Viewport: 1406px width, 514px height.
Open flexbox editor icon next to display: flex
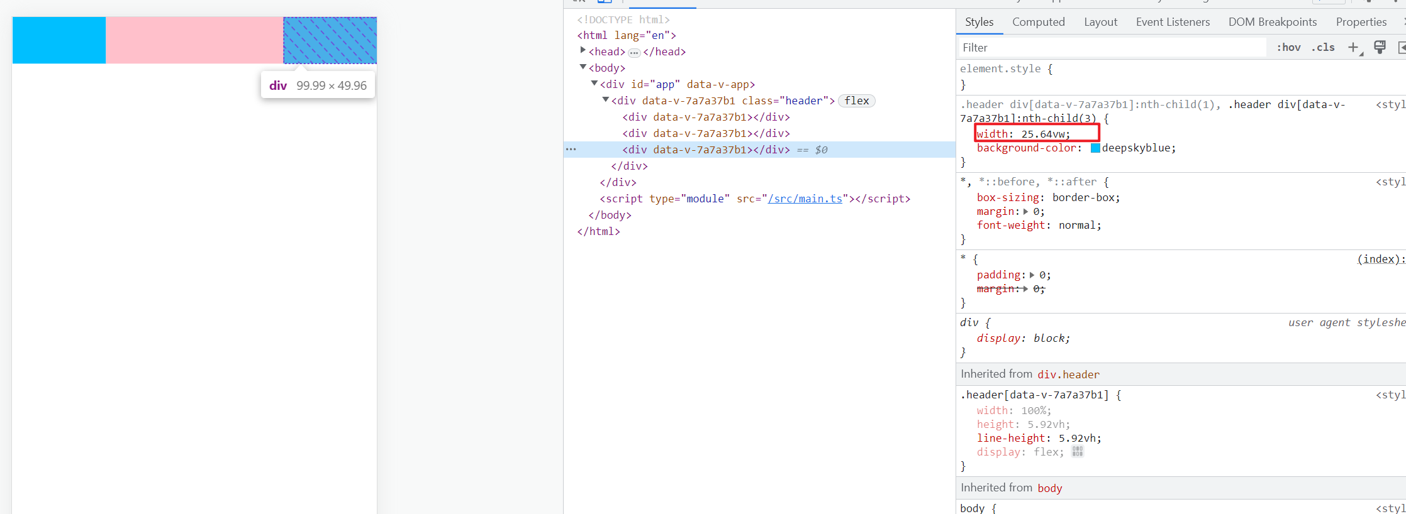[x=1078, y=452]
